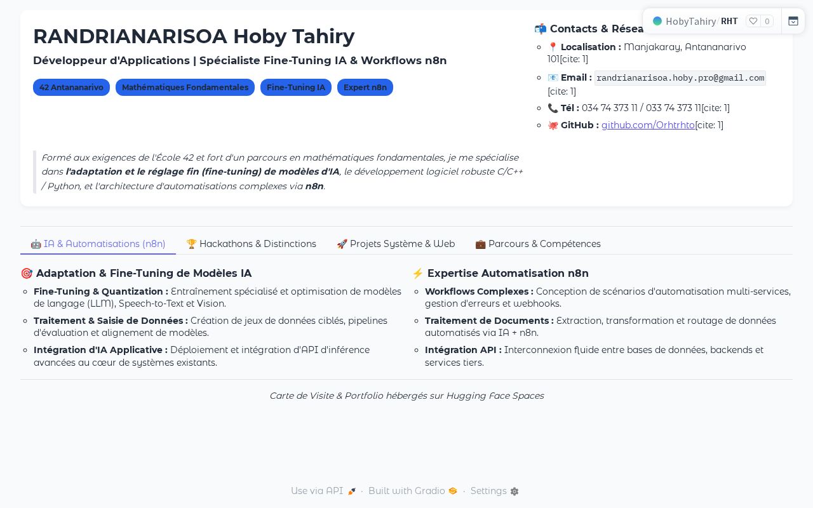Click the HobyTahiry profile avatar circle
This screenshot has height=508, width=813.
(657, 21)
